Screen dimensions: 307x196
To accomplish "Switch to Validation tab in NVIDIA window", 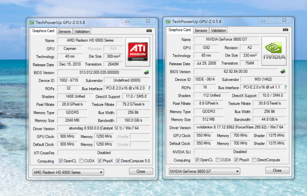I will click(218, 30).
